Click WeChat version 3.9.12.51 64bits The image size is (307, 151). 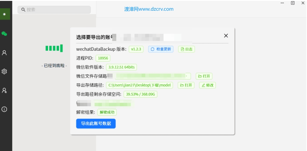[121, 67]
